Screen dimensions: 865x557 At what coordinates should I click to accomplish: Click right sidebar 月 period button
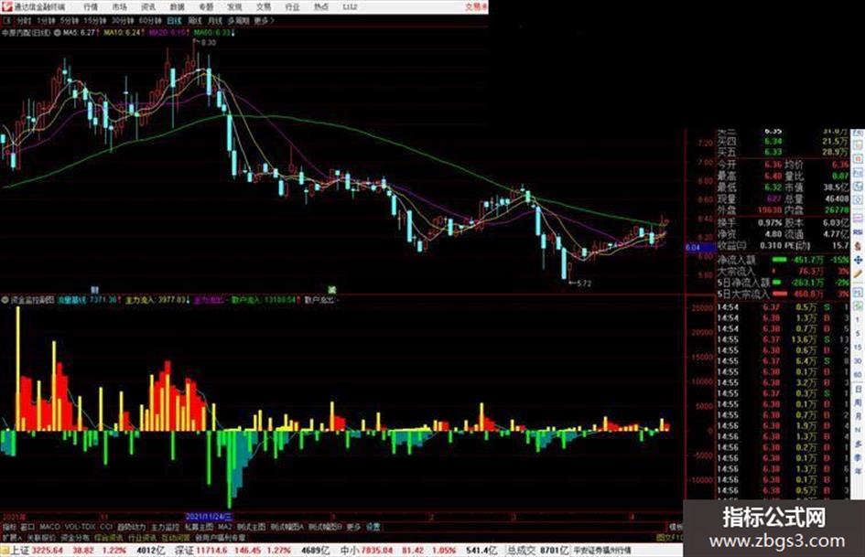[858, 416]
